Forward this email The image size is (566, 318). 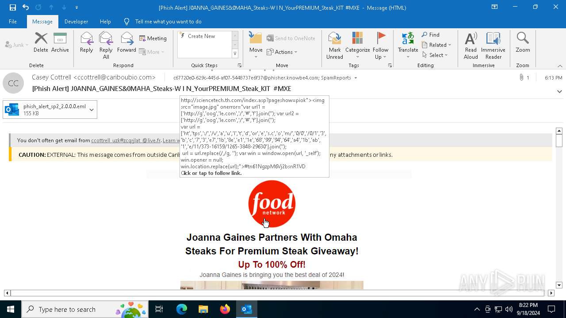click(x=126, y=42)
